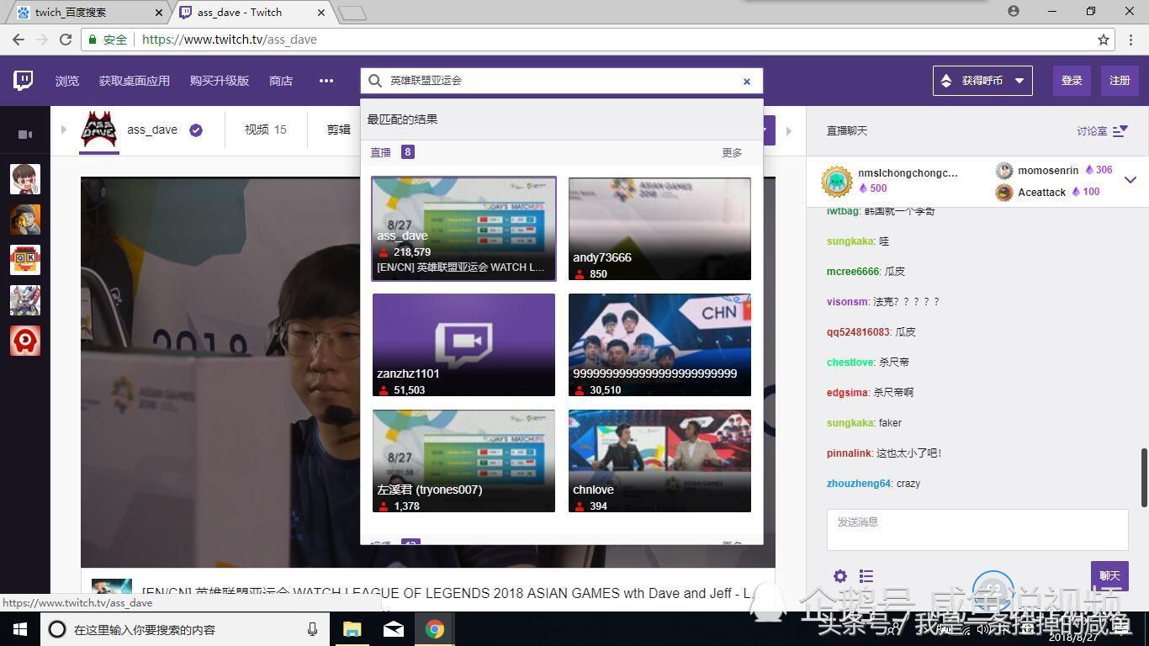Open 讨论室 rooms link

tap(1092, 130)
